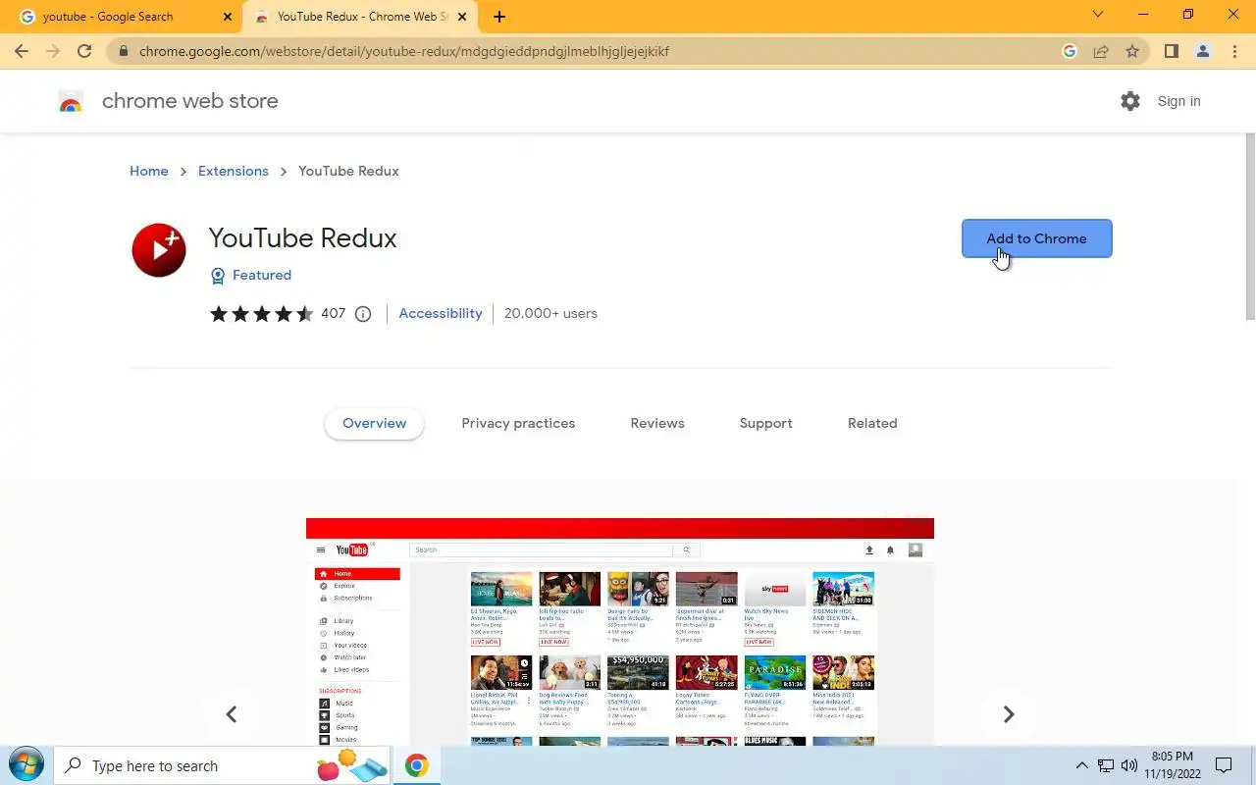Open the tab search dropdown arrow

(1098, 15)
